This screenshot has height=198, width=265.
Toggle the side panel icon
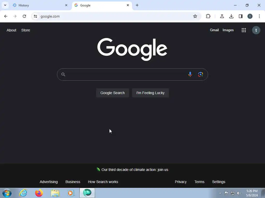point(241,16)
